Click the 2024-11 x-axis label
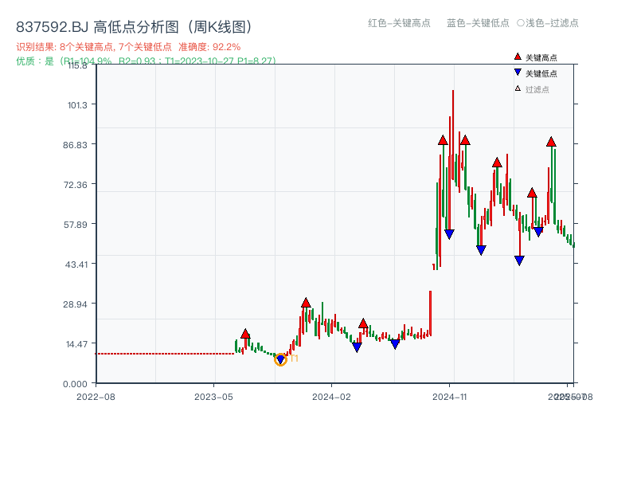 click(x=449, y=397)
